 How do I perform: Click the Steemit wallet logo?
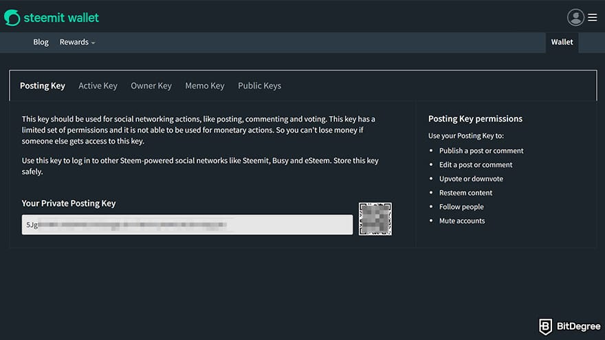point(52,18)
